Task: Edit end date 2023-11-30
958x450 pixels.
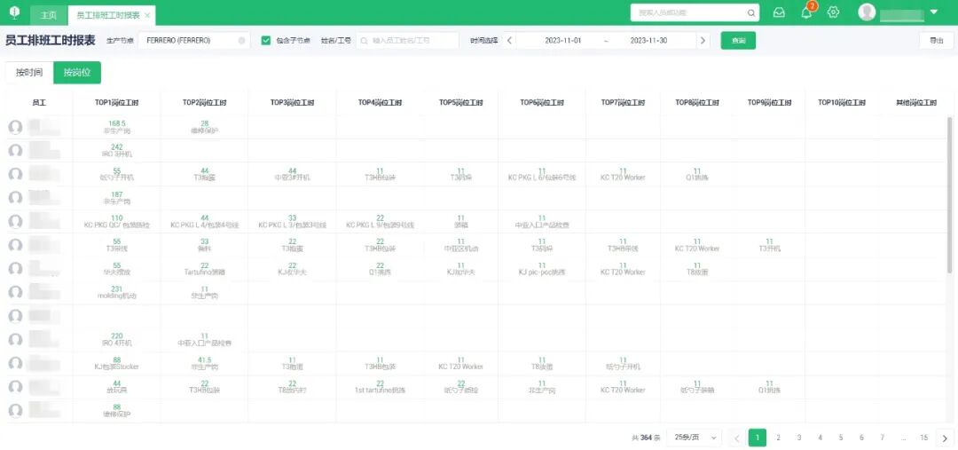Action: click(x=648, y=40)
